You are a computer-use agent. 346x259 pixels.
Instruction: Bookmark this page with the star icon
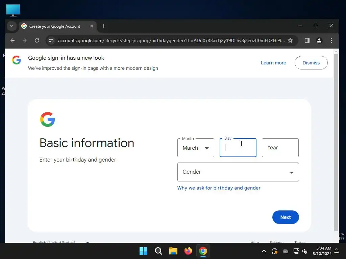290,40
